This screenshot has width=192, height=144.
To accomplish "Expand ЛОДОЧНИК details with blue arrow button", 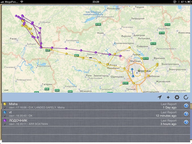I will [x=186, y=122].
